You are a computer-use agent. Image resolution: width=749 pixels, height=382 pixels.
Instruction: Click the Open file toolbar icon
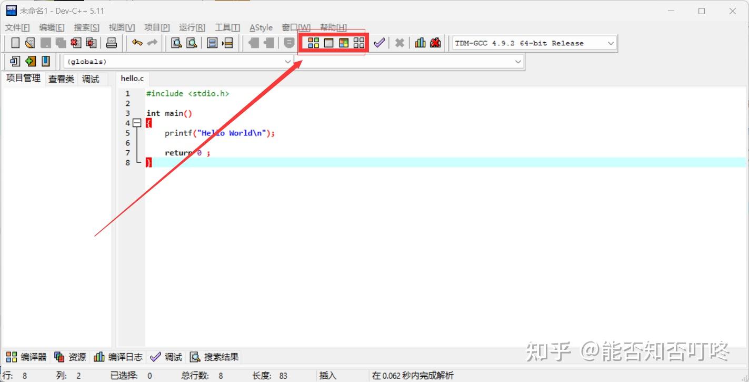click(x=30, y=43)
